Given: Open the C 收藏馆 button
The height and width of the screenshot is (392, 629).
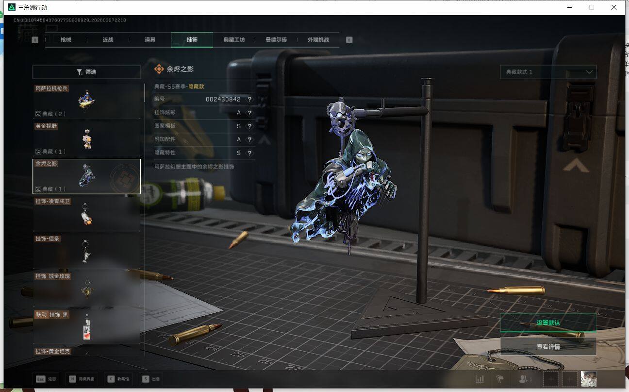Looking at the screenshot, I should click(118, 379).
